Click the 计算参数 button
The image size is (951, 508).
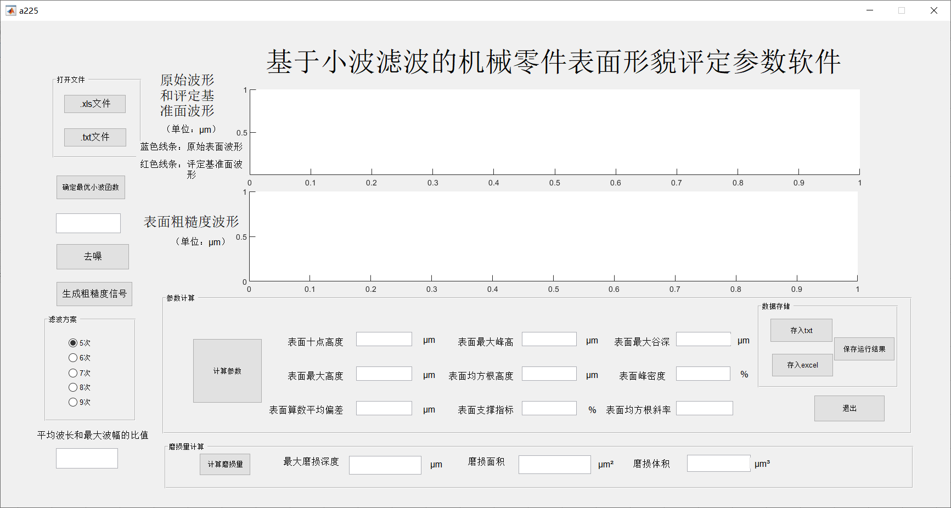(x=227, y=371)
